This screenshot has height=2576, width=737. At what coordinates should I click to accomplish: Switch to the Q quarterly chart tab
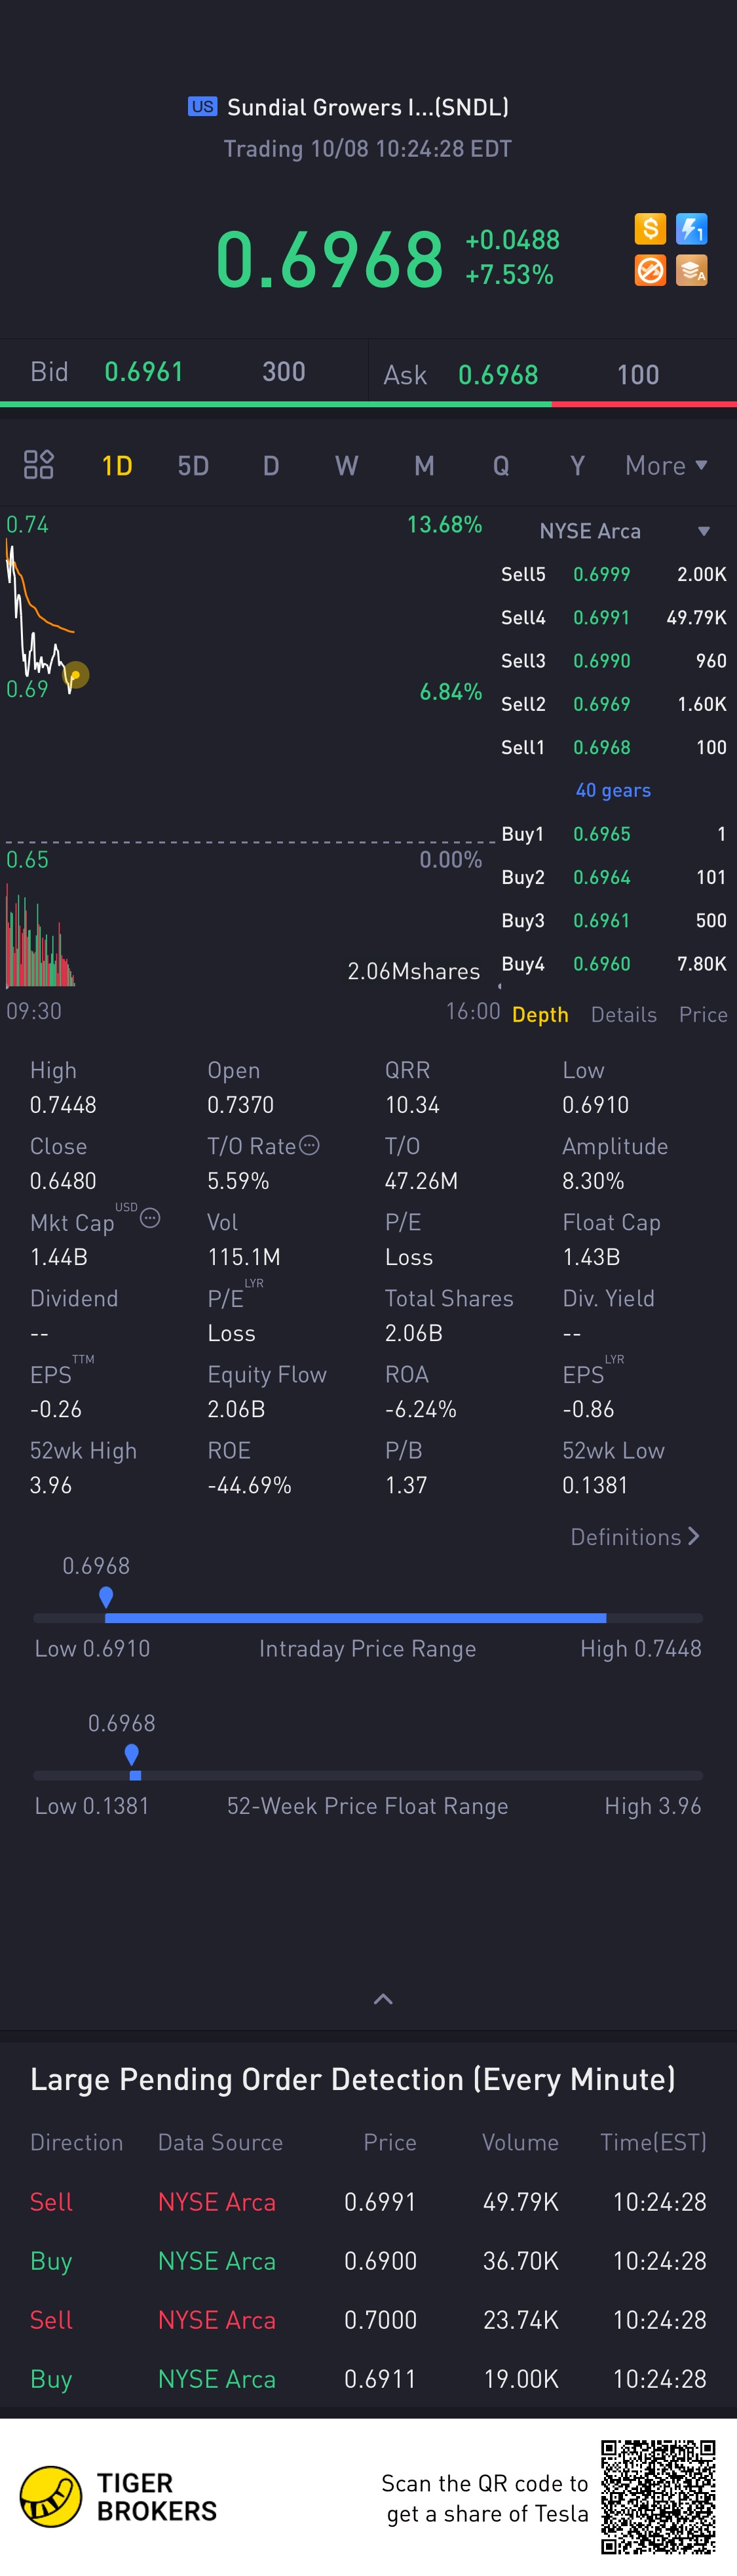(x=501, y=465)
